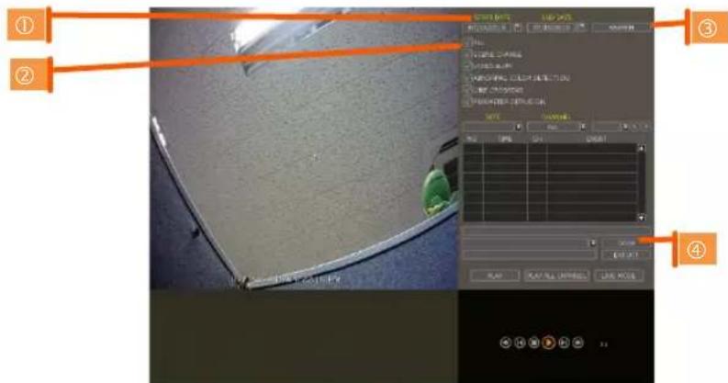Image resolution: width=728 pixels, height=383 pixels.
Task: Click the rewind playback button
Action: (x=506, y=343)
